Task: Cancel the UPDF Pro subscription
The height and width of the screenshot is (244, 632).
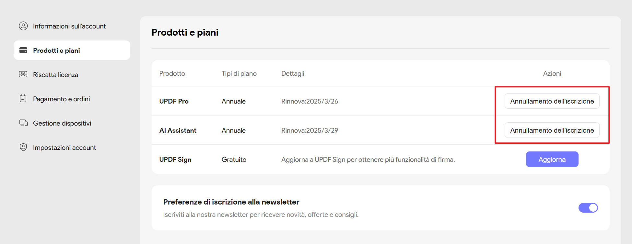Action: [x=552, y=101]
